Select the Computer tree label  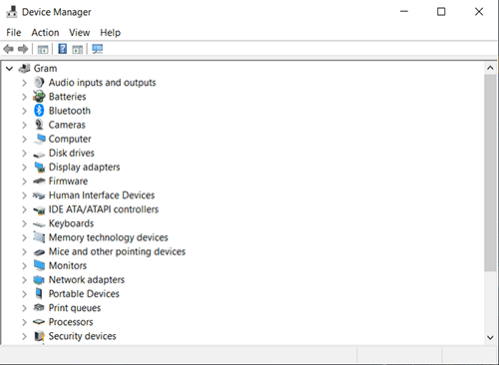(x=70, y=139)
